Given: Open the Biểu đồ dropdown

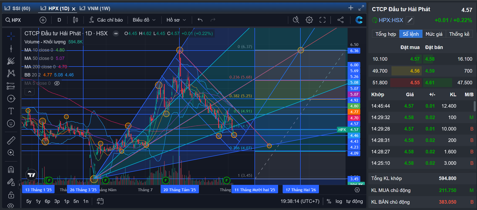Looking at the screenshot, I should coord(144,20).
